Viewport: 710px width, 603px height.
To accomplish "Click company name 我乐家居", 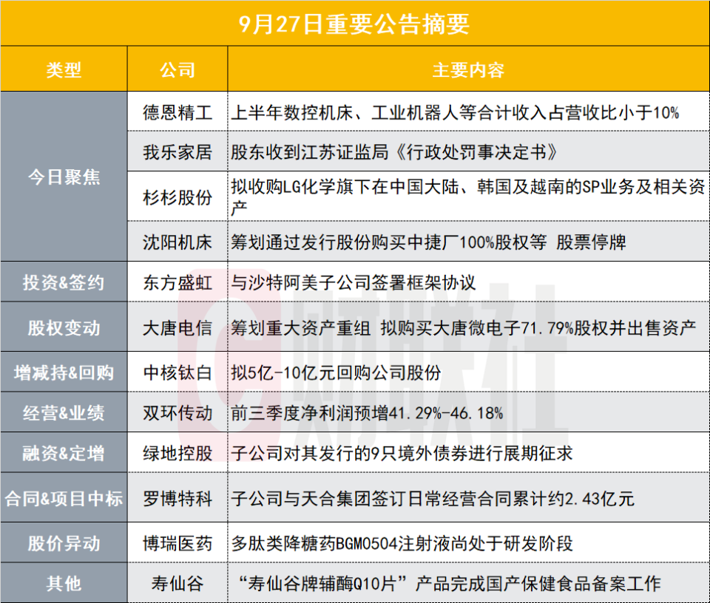I will (x=177, y=152).
